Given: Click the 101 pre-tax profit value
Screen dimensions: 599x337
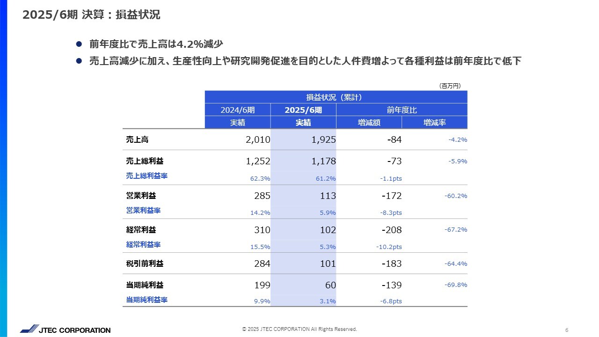Looking at the screenshot, I should coord(328,264).
